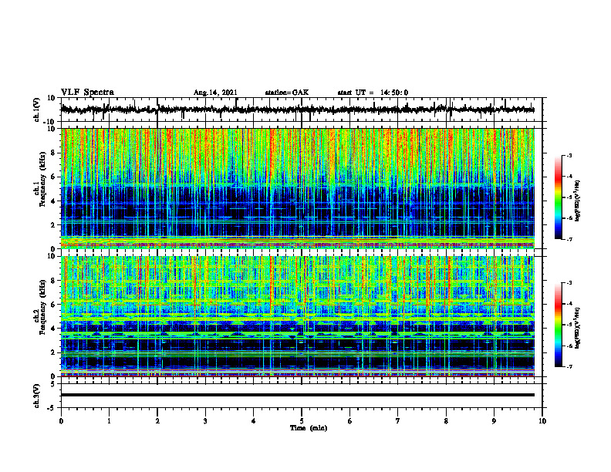Click the "start UT = 14:50: 0" label
611x472 pixels.
coord(373,93)
